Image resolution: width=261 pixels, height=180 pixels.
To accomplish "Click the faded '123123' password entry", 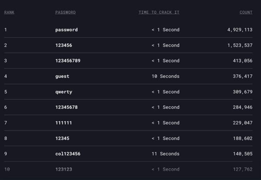I will tap(64, 169).
